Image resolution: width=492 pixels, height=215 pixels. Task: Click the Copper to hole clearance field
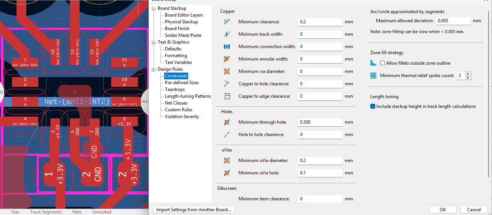coord(320,84)
